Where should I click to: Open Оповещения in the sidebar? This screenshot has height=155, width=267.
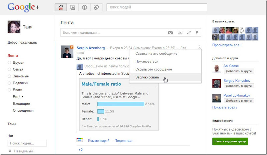click(23, 110)
